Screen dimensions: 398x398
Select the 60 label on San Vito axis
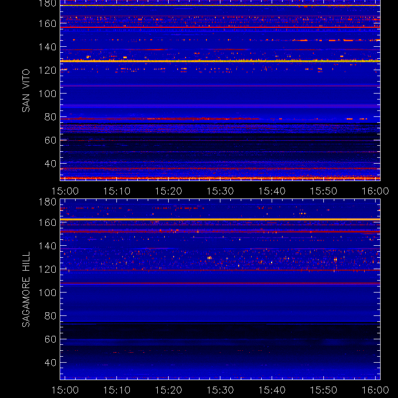[x=50, y=140]
